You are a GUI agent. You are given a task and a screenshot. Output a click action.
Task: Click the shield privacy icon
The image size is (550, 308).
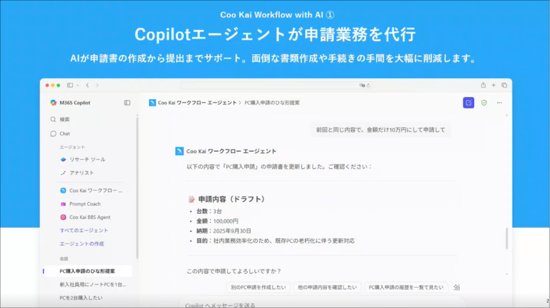tap(484, 102)
